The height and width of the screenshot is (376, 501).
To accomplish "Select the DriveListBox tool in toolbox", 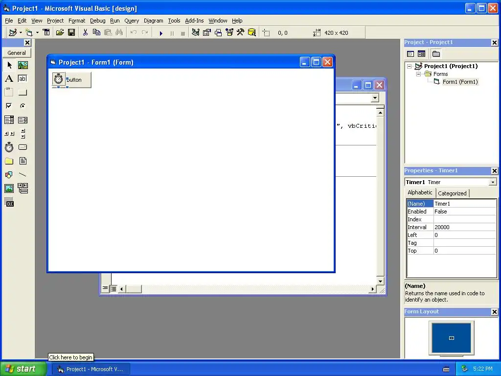I will (23, 147).
